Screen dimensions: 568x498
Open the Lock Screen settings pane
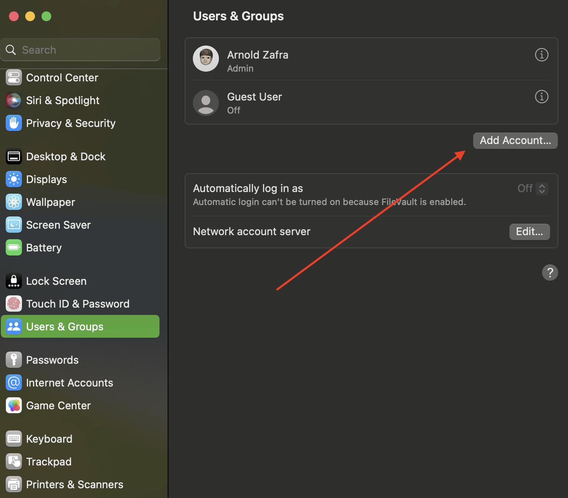56,281
